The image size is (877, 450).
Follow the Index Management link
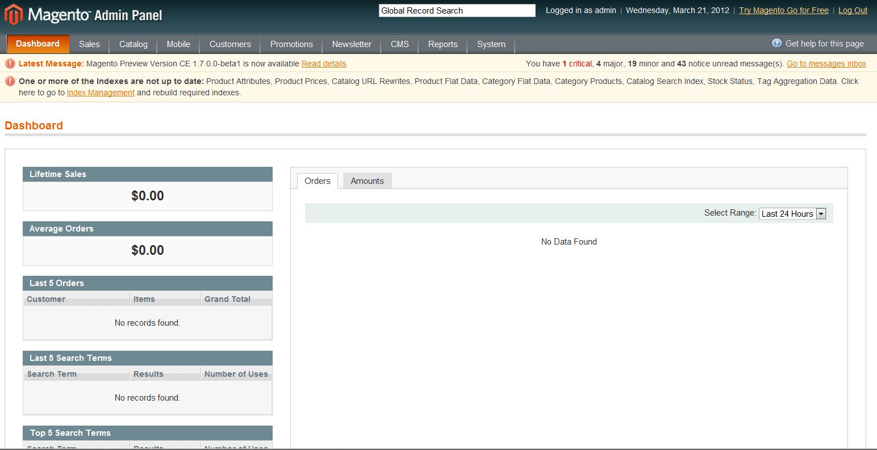click(x=101, y=92)
